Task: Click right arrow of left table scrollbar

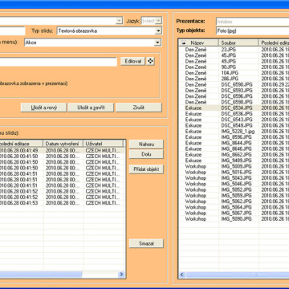Action: tap(121, 275)
